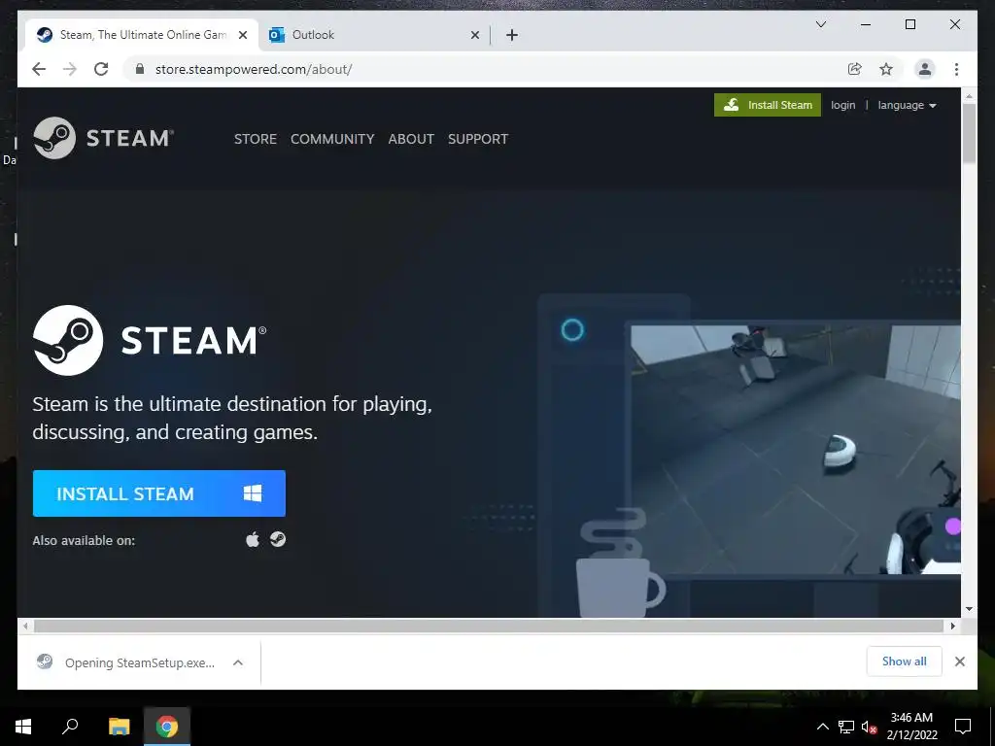Image resolution: width=995 pixels, height=746 pixels.
Task: Open the STORE menu
Action: point(256,139)
